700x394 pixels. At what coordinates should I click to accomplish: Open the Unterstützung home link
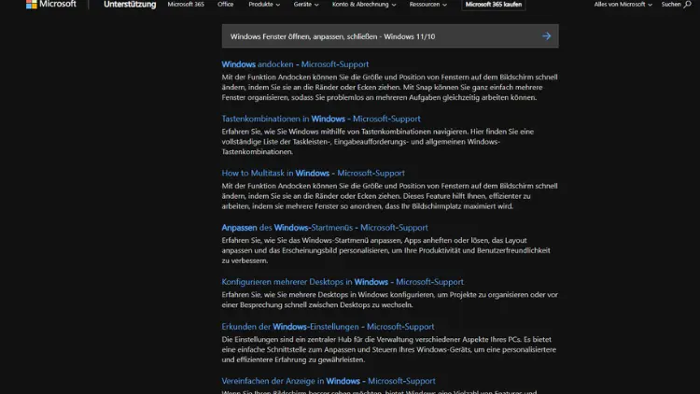(130, 5)
